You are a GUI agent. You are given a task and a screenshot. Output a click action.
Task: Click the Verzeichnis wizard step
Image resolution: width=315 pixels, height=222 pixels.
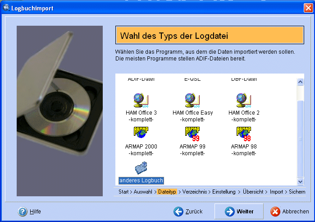(x=195, y=192)
